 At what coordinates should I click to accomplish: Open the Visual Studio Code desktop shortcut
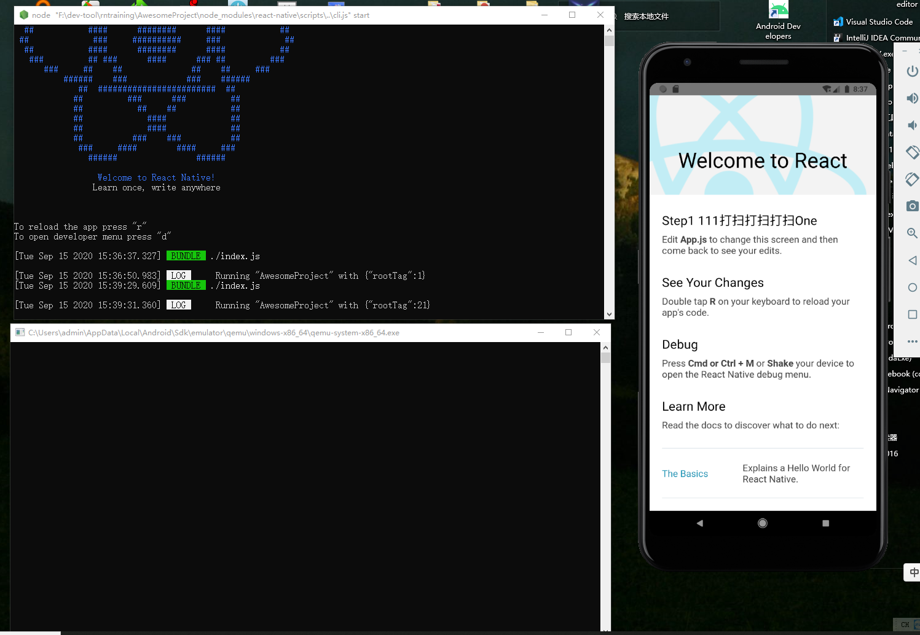click(873, 21)
